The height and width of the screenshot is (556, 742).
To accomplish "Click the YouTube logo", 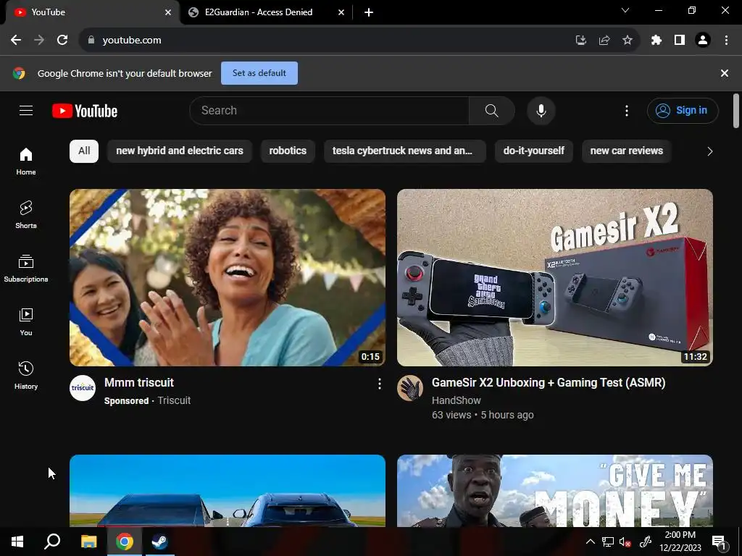I will (x=85, y=111).
